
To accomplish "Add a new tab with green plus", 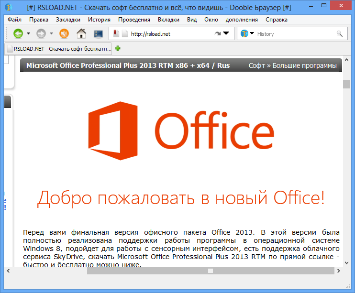I will click(x=118, y=48).
